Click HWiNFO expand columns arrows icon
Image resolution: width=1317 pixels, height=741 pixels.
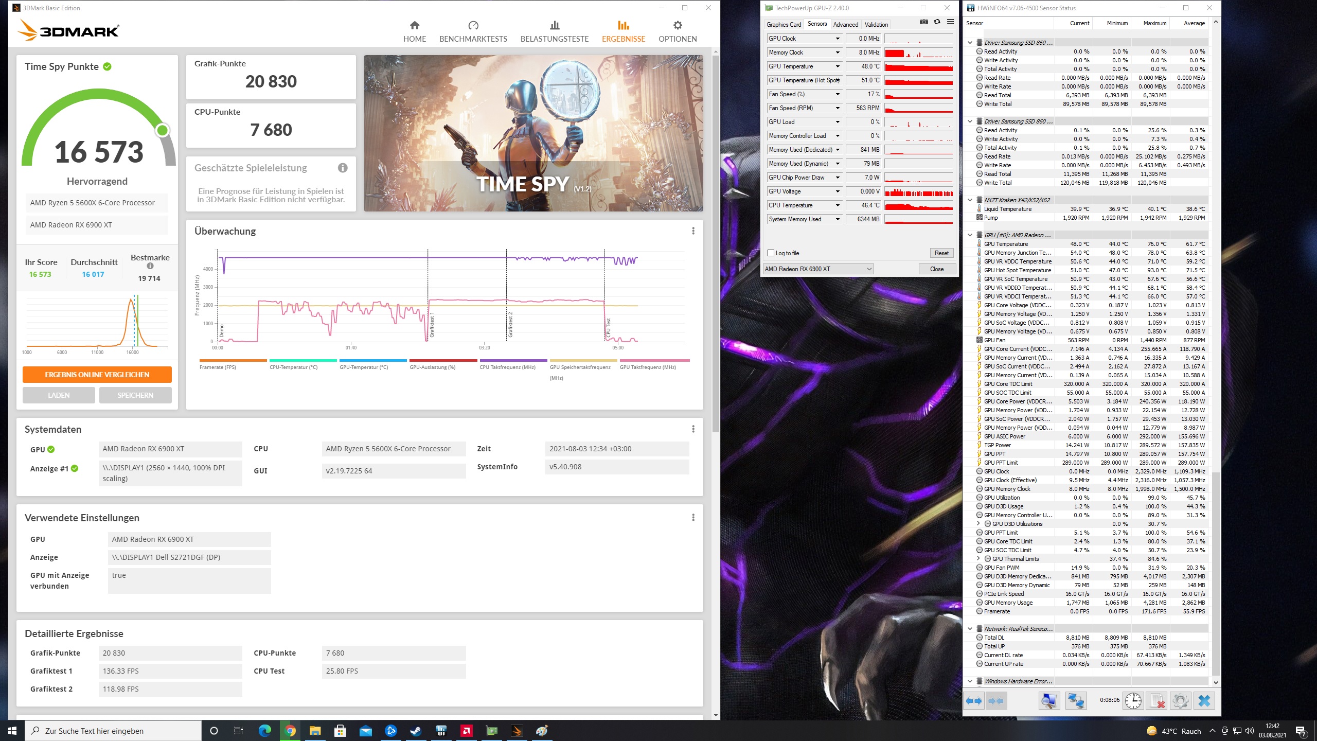tap(973, 700)
